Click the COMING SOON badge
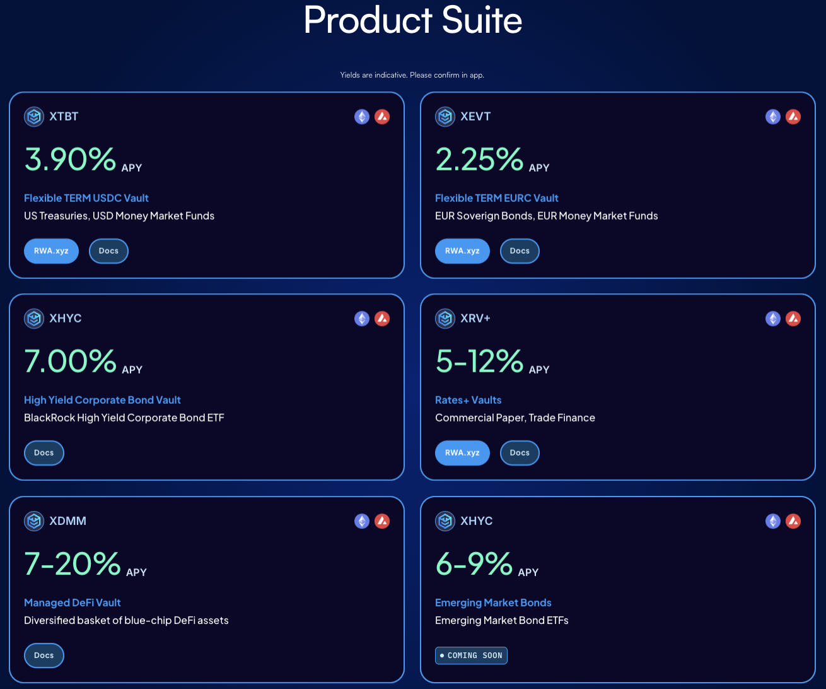This screenshot has width=826, height=689. click(x=471, y=656)
